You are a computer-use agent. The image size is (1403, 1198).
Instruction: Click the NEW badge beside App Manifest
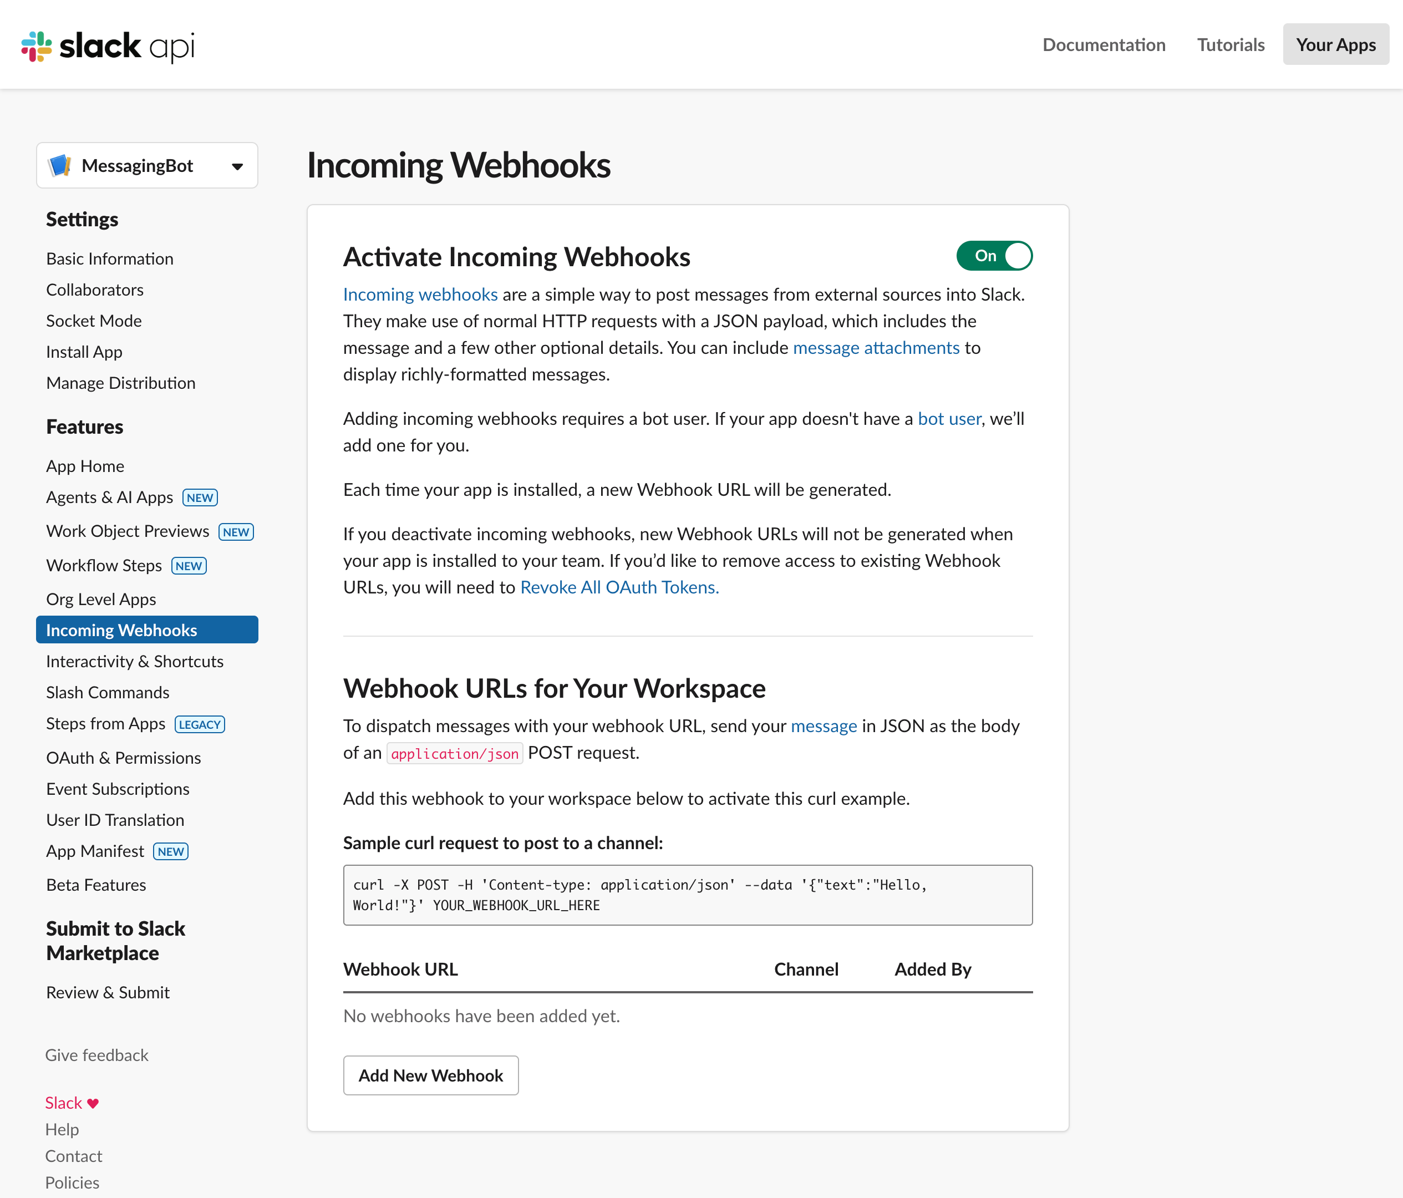pyautogui.click(x=171, y=852)
